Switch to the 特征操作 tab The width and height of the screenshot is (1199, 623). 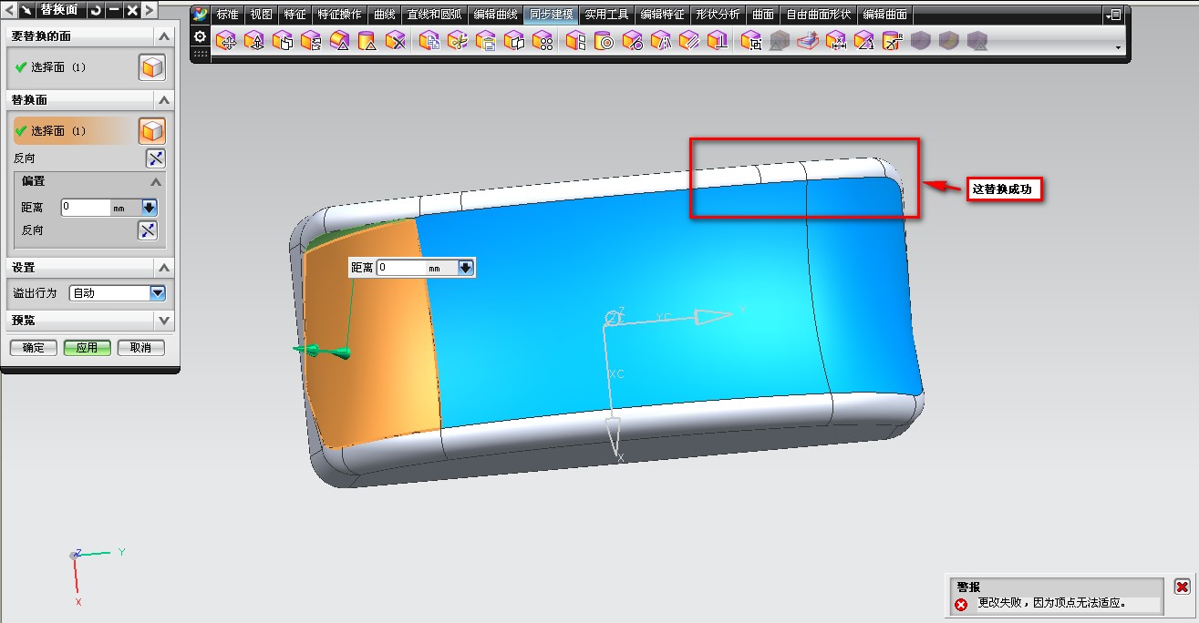[x=339, y=15]
